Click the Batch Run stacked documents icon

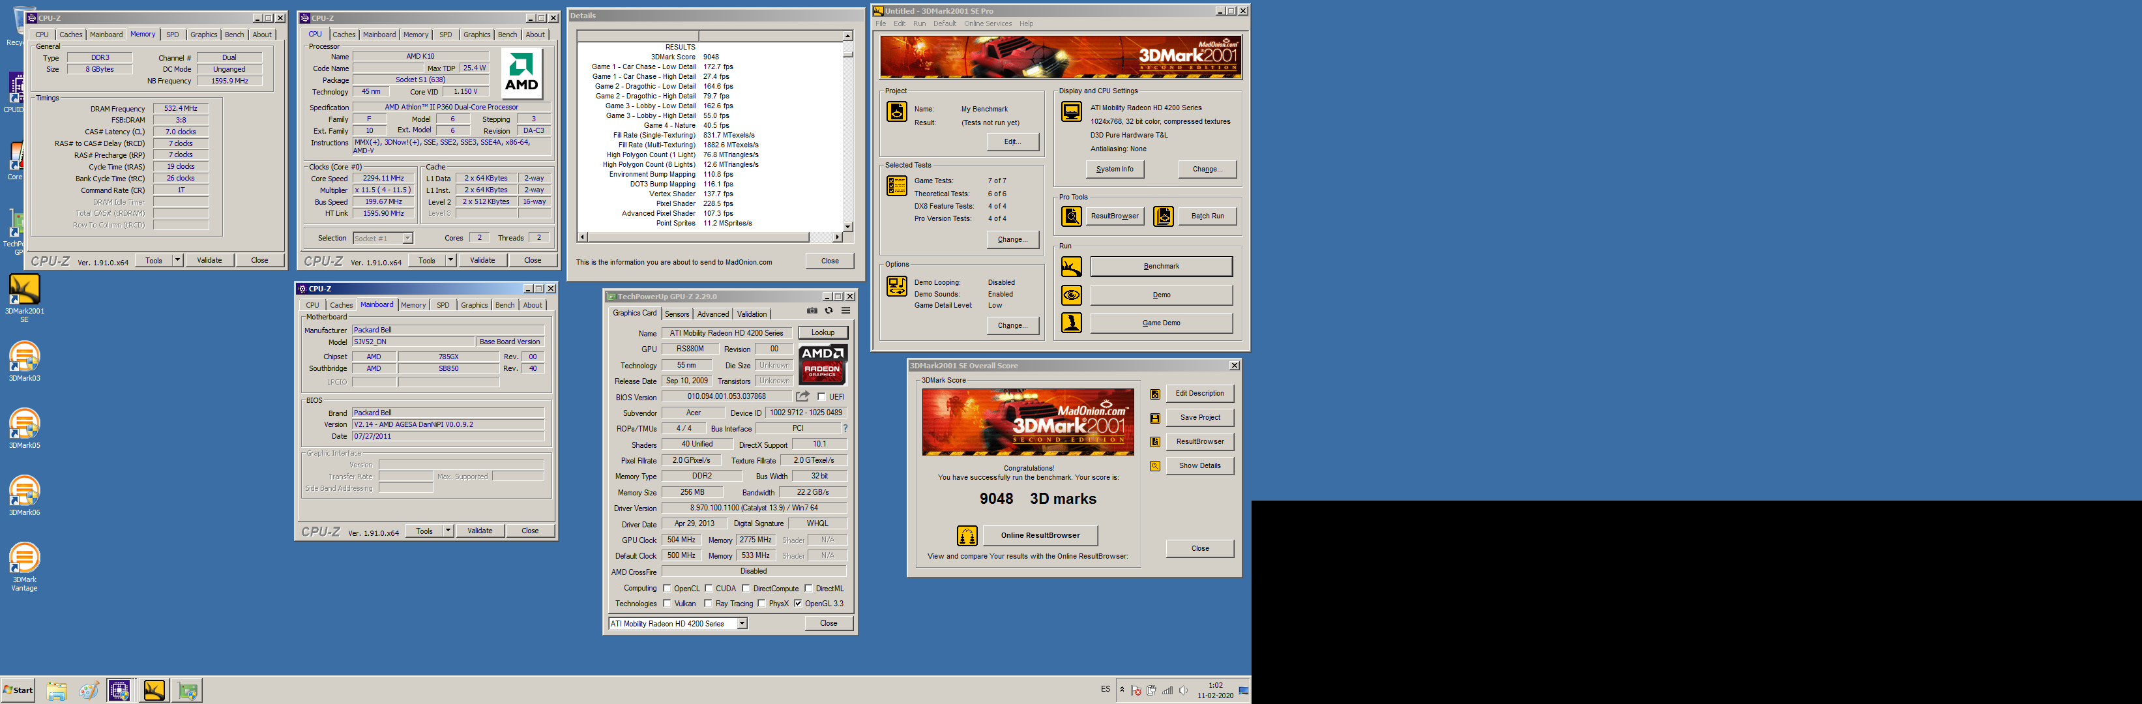tap(1164, 216)
